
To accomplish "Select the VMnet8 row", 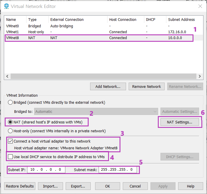I will click(x=104, y=38).
